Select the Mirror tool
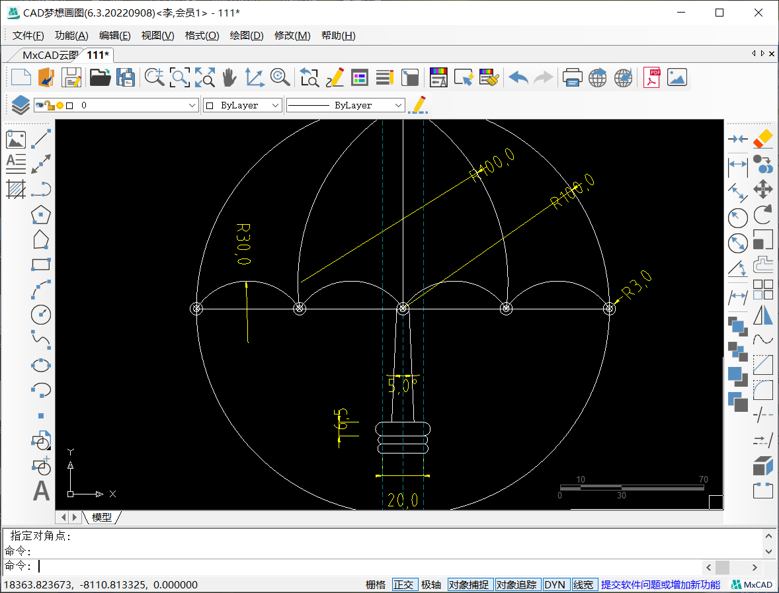Screen dimensions: 779x593 point(763,315)
